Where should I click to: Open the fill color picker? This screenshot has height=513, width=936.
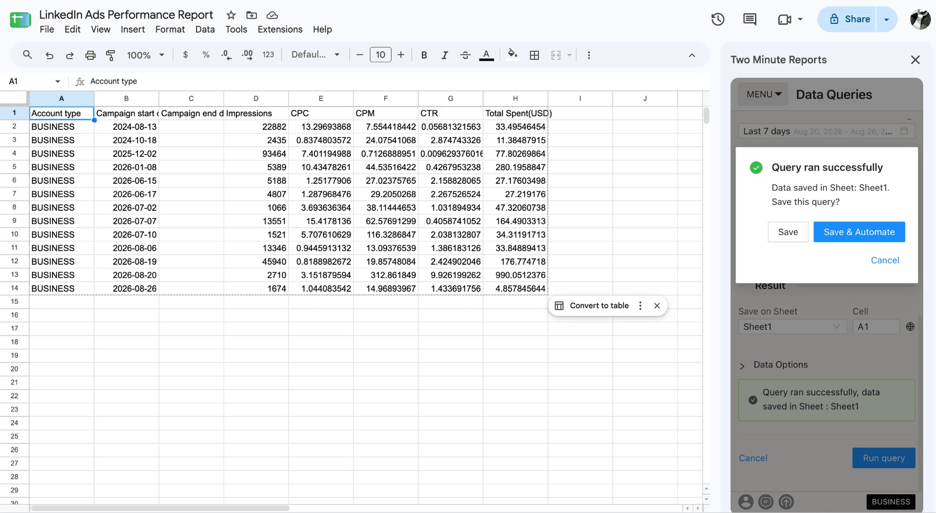[512, 55]
